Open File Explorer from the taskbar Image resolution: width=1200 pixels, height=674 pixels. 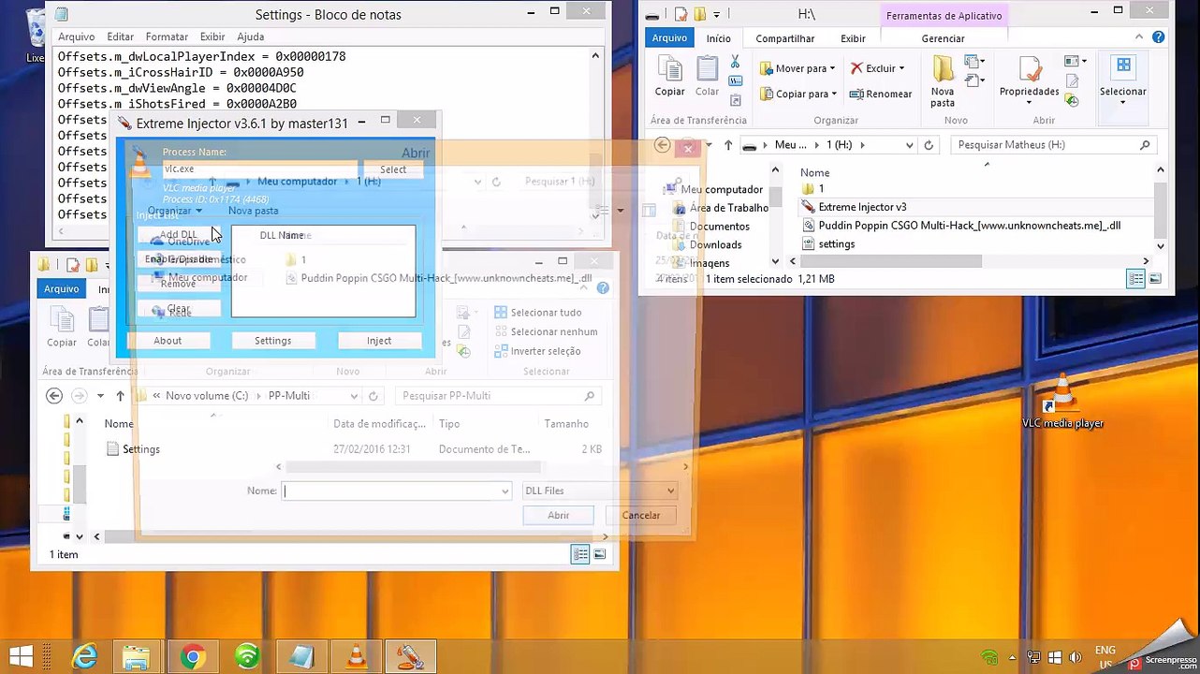pos(138,656)
